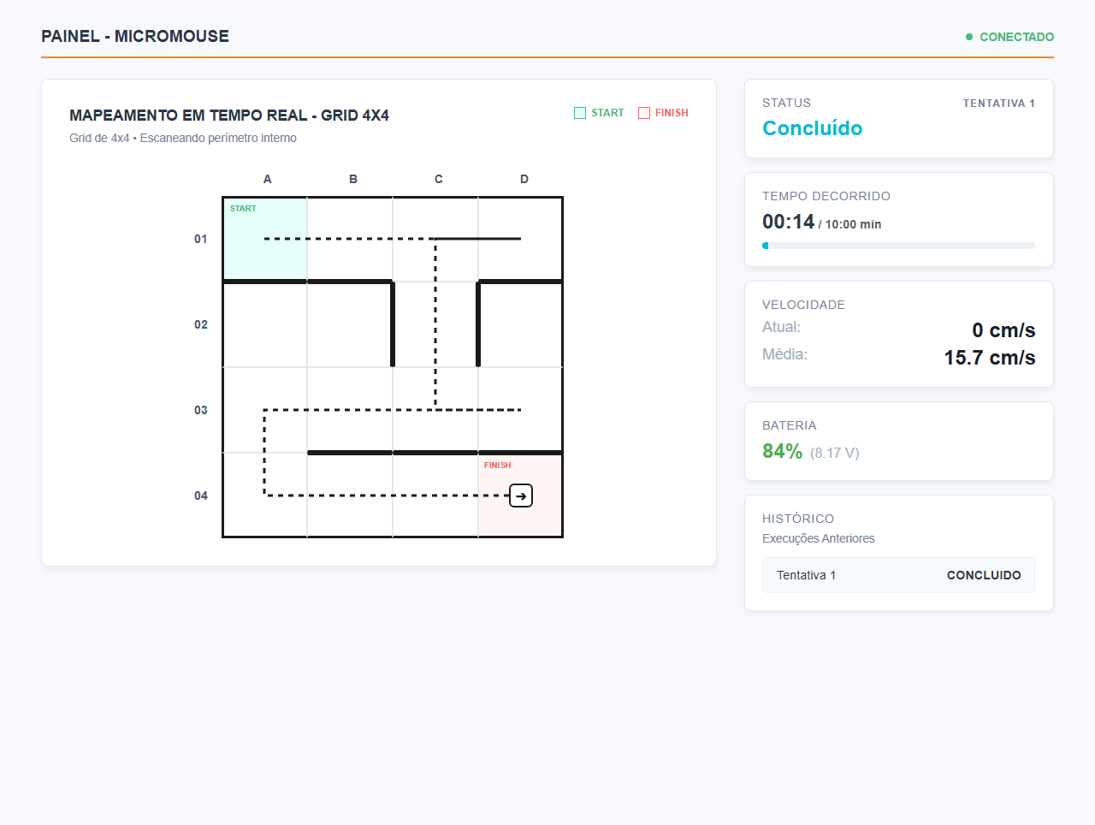Click the 'MAPEAMENTO EM TEMPO REAL - GRID 4X4' heading
The image size is (1095, 825).
click(229, 116)
